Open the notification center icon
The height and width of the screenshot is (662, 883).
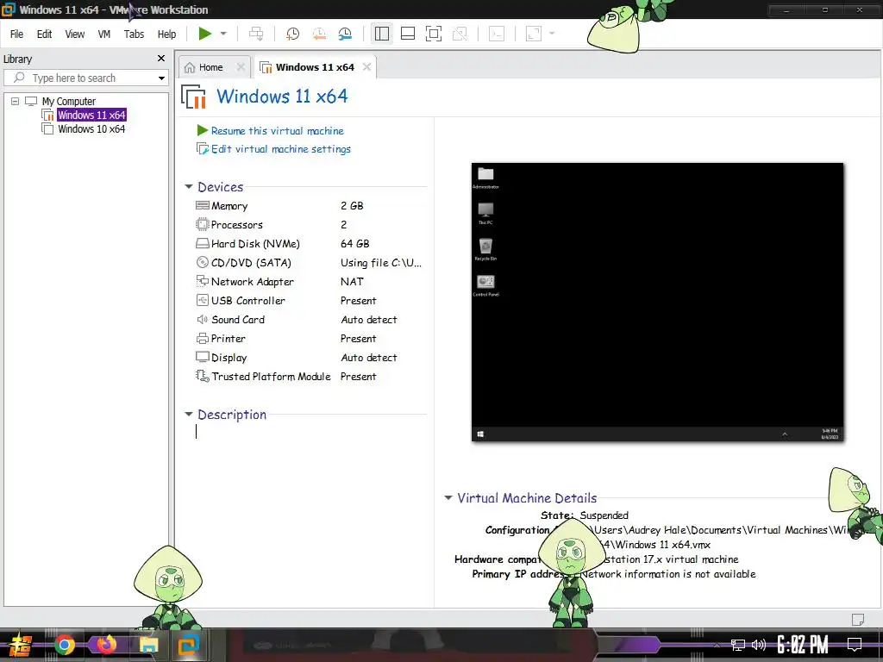[855, 645]
